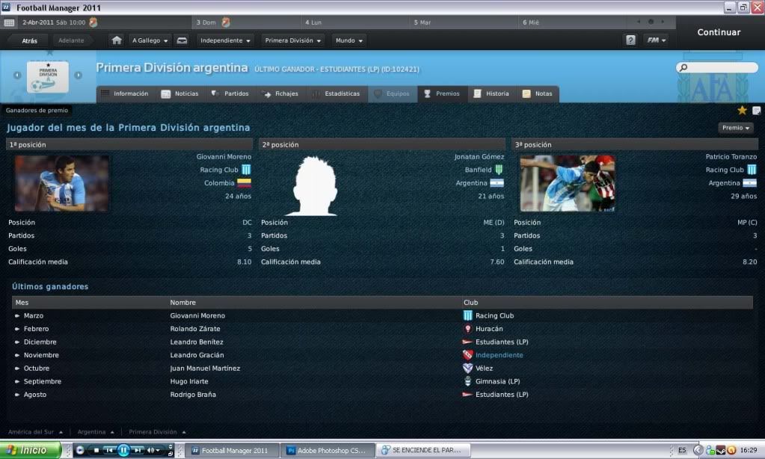
Task: Open Patricio Toranzo player profile
Action: (731, 156)
